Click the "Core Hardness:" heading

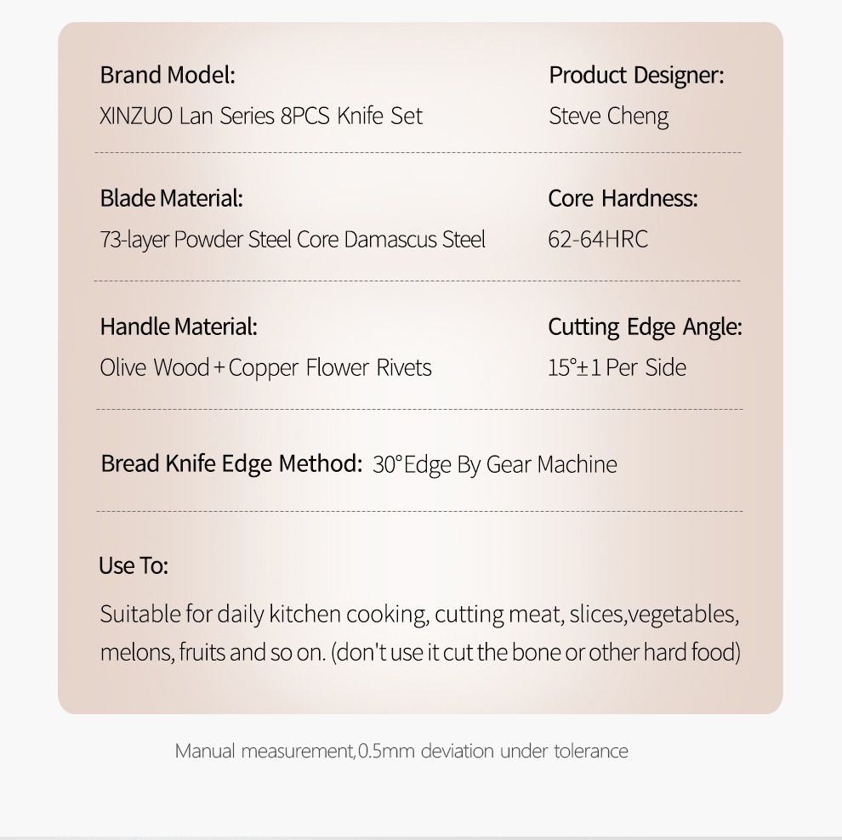pos(623,198)
